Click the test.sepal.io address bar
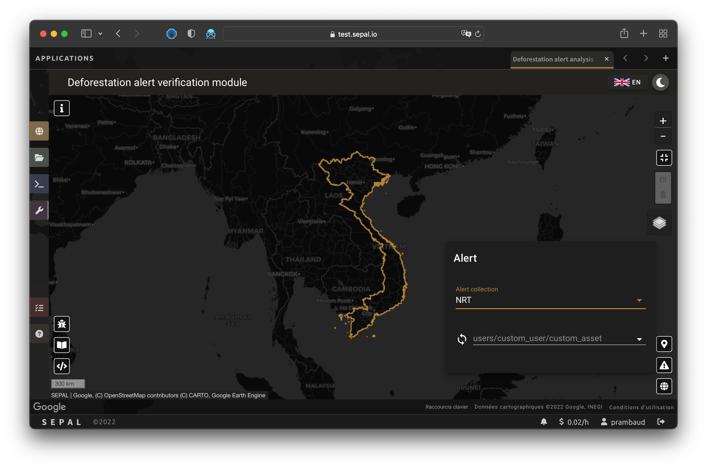Viewport: 707px width, 468px height. click(353, 34)
